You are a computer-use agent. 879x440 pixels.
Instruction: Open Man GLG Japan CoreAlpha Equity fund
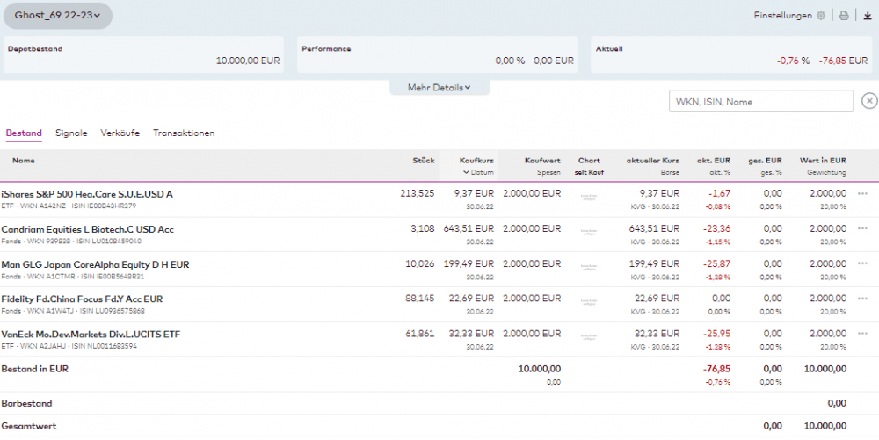95,264
